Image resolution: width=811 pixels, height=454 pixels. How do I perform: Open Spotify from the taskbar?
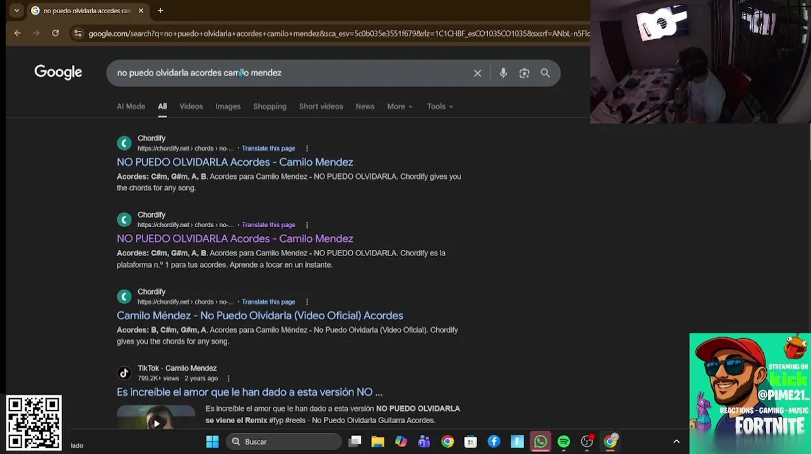tap(564, 441)
